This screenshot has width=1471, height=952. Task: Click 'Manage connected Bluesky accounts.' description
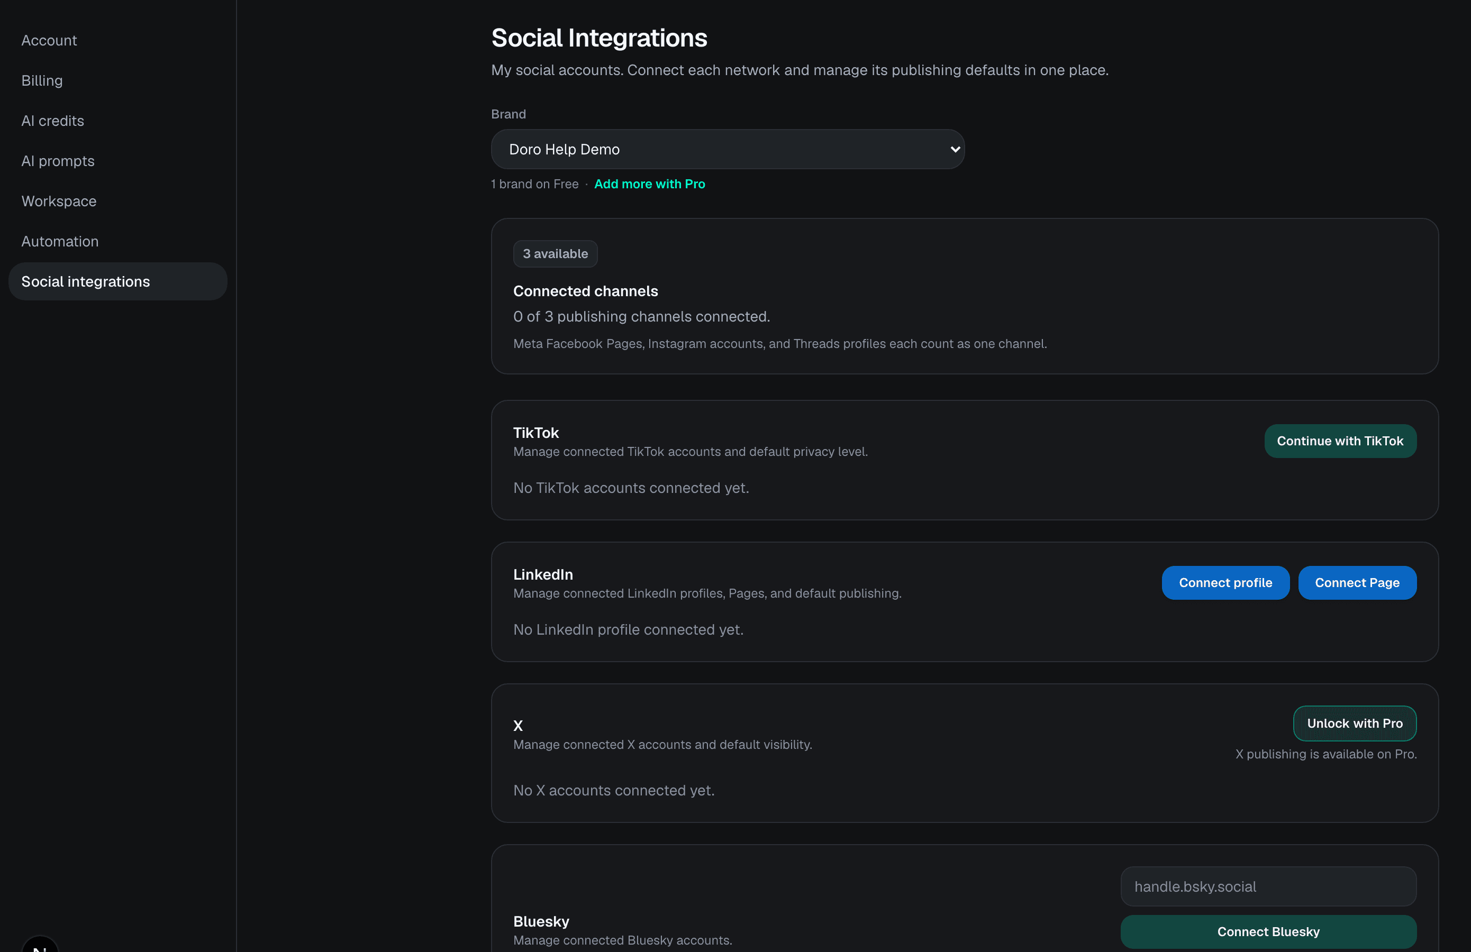coord(622,940)
